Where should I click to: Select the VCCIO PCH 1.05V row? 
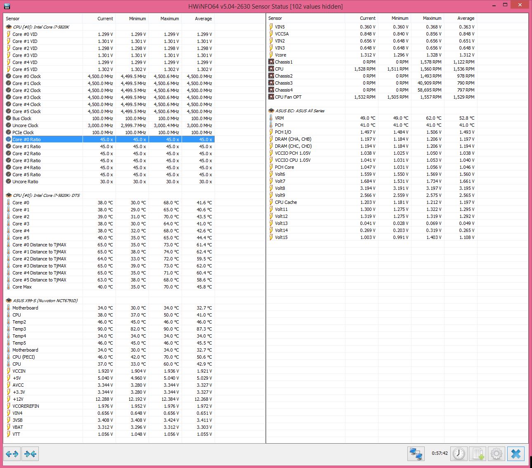[372, 153]
